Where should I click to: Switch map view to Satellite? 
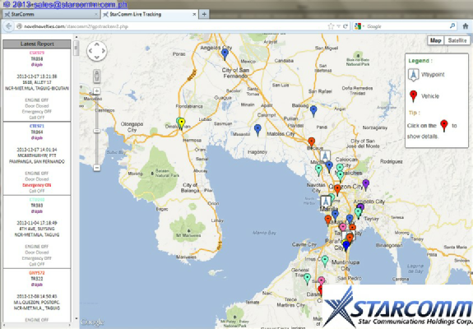(457, 40)
